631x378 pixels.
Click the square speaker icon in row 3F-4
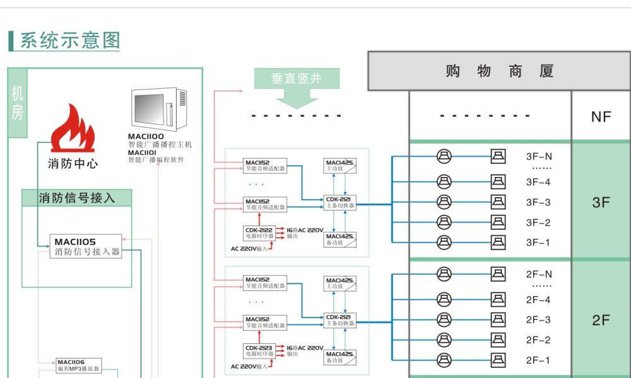498,182
